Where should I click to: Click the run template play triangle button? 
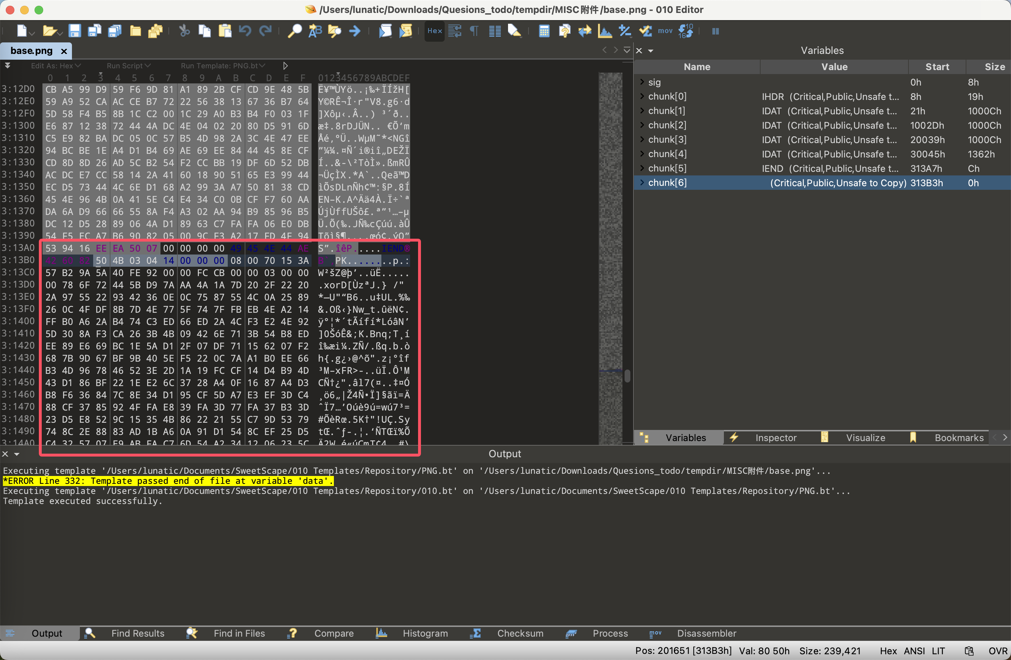pyautogui.click(x=285, y=66)
